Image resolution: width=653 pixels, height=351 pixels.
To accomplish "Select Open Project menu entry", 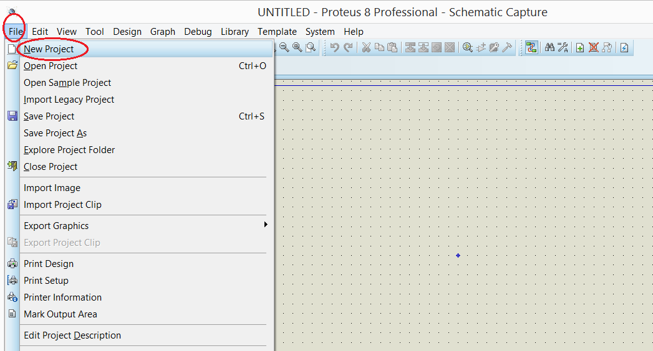I will 140,65.
